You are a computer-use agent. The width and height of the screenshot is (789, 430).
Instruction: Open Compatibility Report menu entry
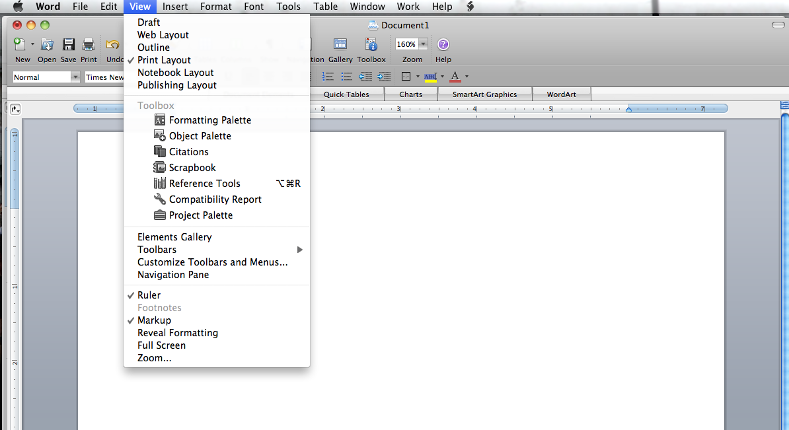click(216, 199)
